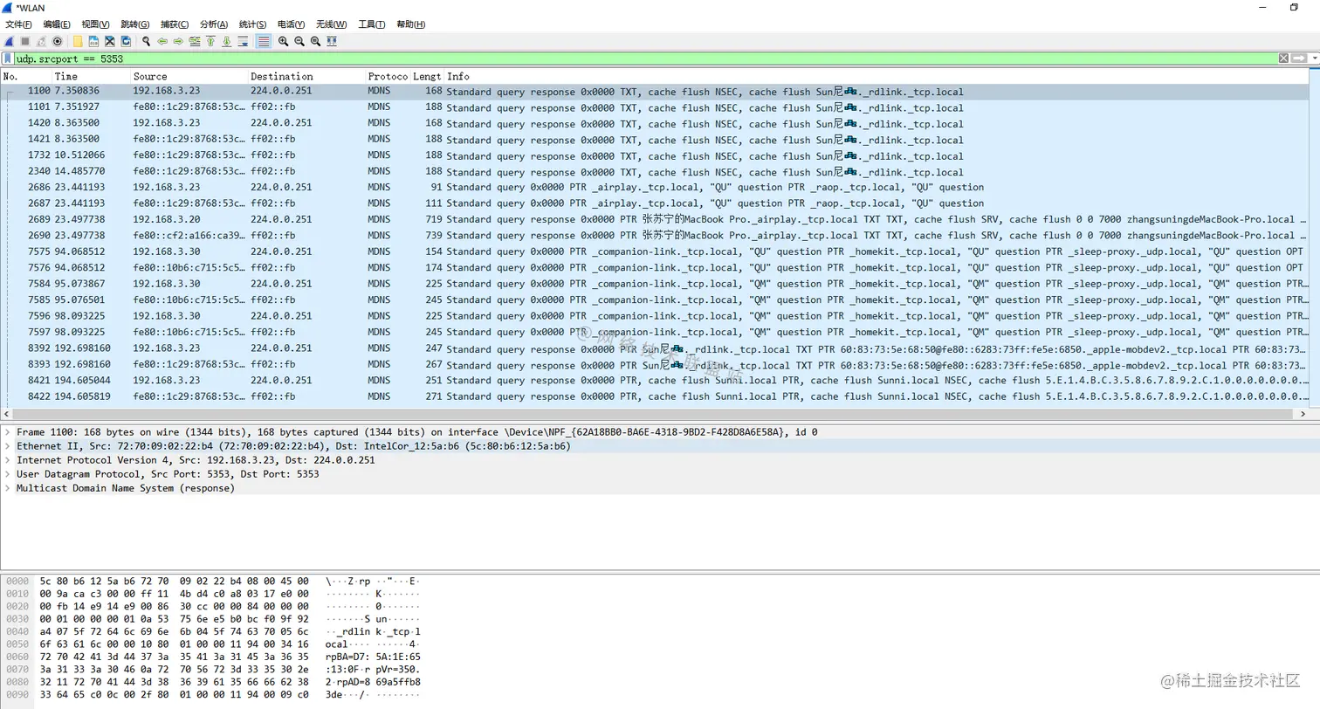Reload the capture file

point(126,41)
